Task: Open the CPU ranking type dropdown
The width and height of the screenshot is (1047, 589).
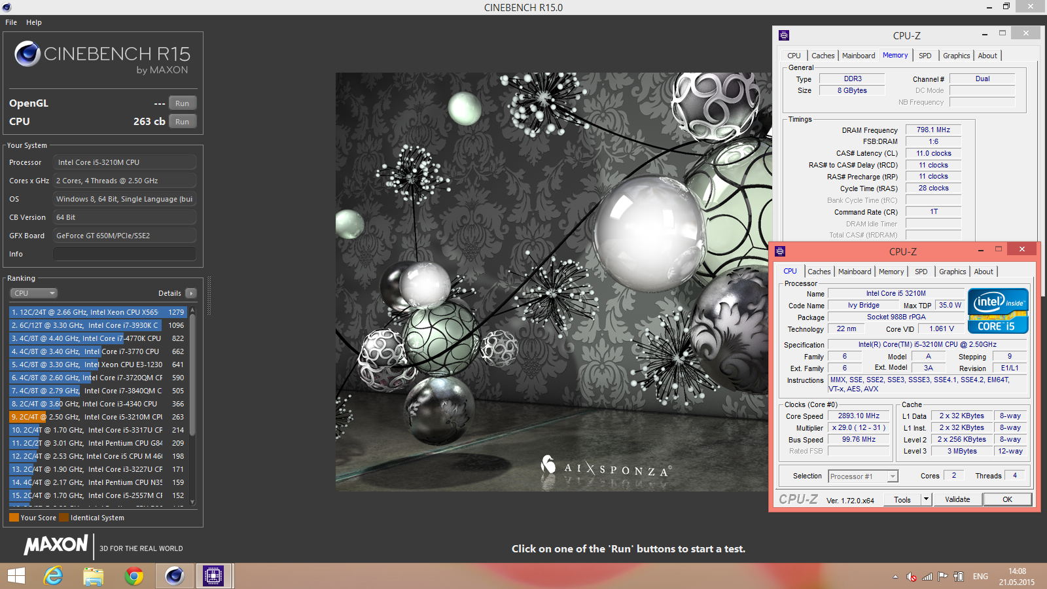Action: (34, 293)
